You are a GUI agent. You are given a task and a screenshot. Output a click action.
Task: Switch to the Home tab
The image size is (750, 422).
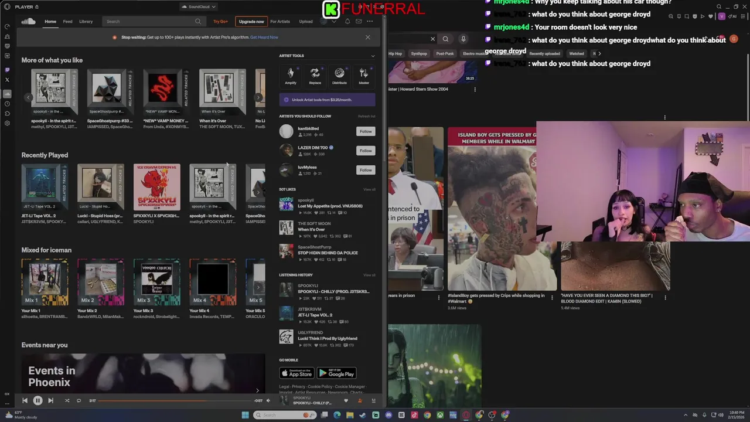point(50,22)
